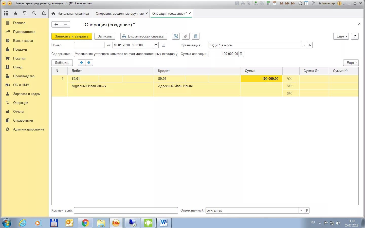Navigate back with left arrow button
Image resolution: width=365 pixels, height=228 pixels.
[56, 25]
